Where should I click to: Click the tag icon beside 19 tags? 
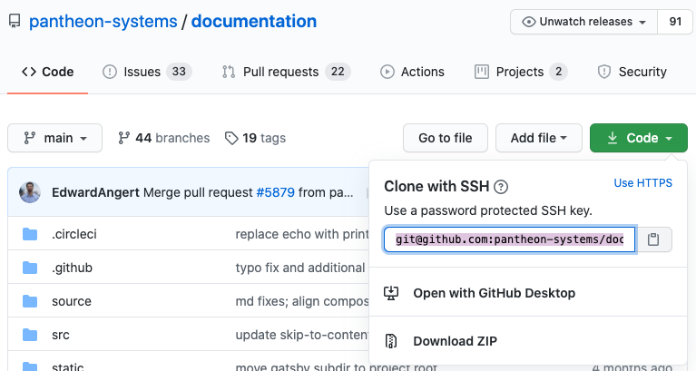(231, 139)
